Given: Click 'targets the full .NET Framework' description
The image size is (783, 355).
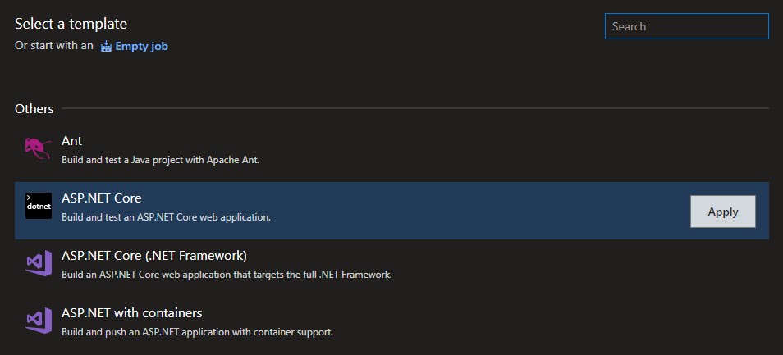Looking at the screenshot, I should pyautogui.click(x=227, y=275).
